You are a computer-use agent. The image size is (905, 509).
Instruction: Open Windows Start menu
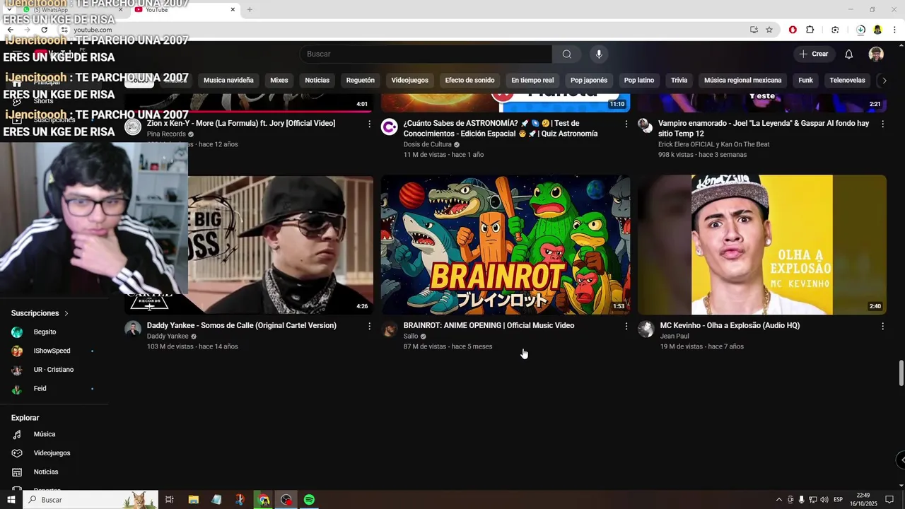11,500
